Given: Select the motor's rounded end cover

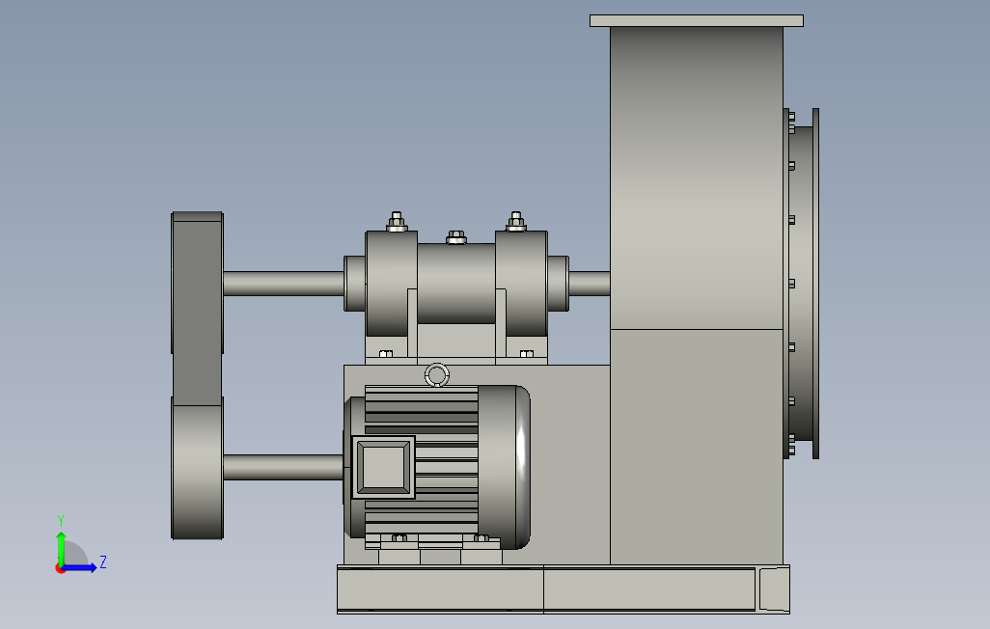Looking at the screenshot, I should click(x=505, y=467).
